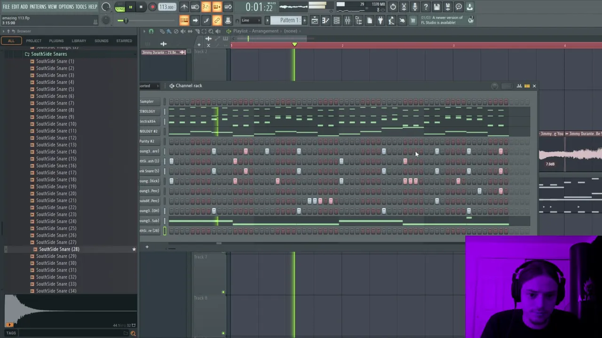The image size is (602, 338).
Task: Select SouthSide Snare (34) sample
Action: point(56,291)
